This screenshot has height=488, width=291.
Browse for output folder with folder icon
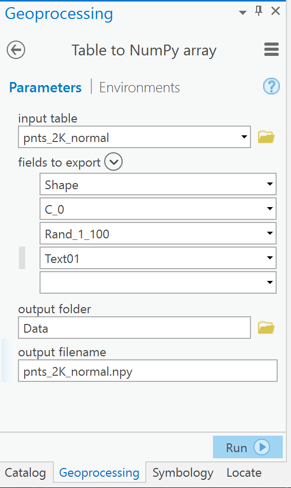266,328
